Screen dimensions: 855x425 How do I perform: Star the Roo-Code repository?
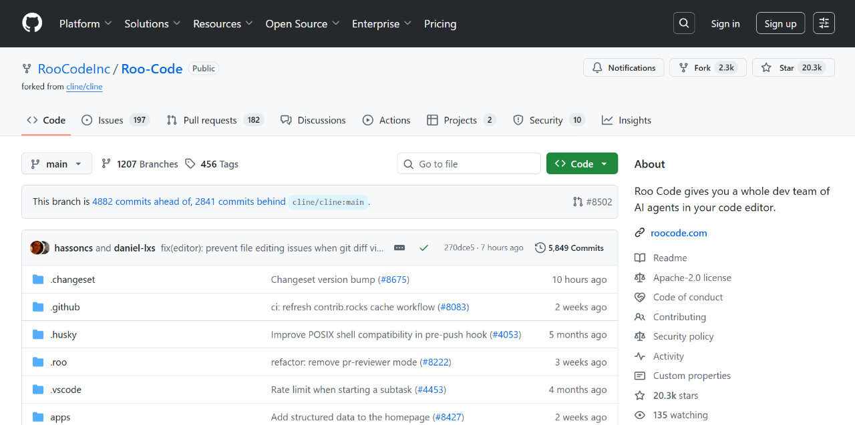tap(793, 68)
